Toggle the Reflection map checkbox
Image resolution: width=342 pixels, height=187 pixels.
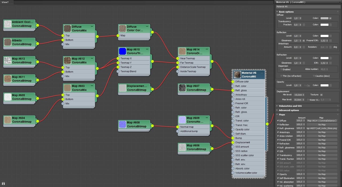[278, 124]
